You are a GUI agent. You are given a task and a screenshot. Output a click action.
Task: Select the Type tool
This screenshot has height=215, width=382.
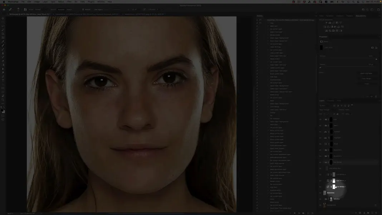click(x=3, y=80)
